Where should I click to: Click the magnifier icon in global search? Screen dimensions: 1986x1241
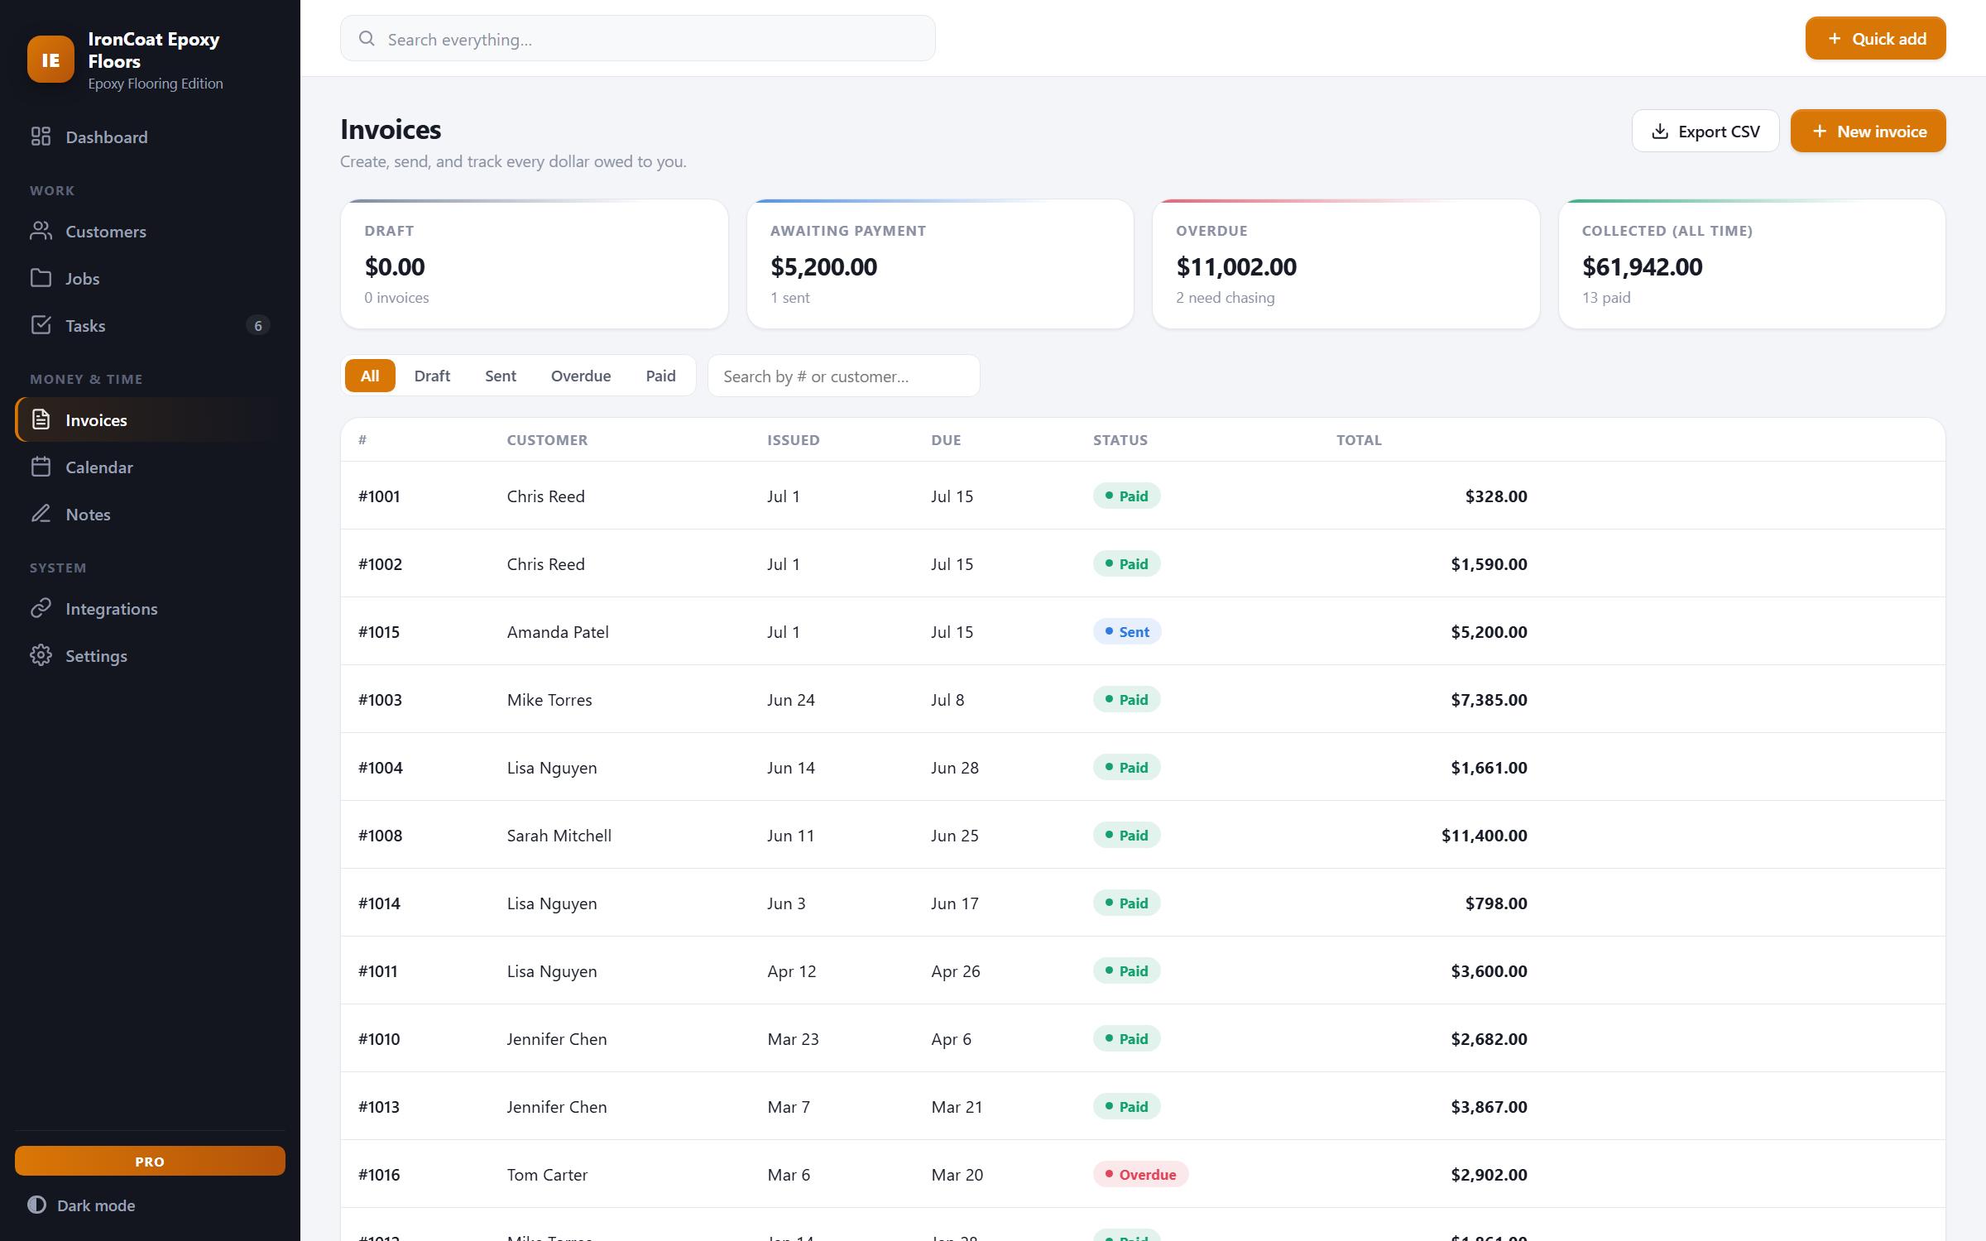(367, 39)
